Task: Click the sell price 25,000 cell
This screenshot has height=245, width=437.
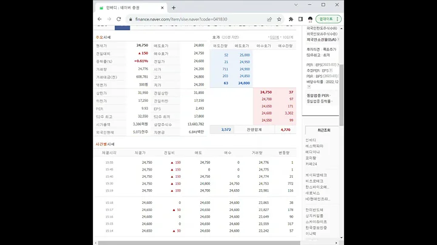Action: point(245,55)
